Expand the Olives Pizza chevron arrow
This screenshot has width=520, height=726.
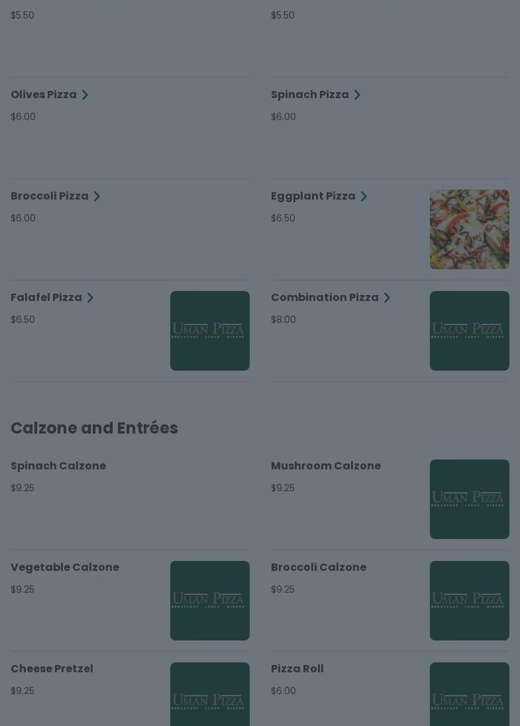[x=85, y=95]
